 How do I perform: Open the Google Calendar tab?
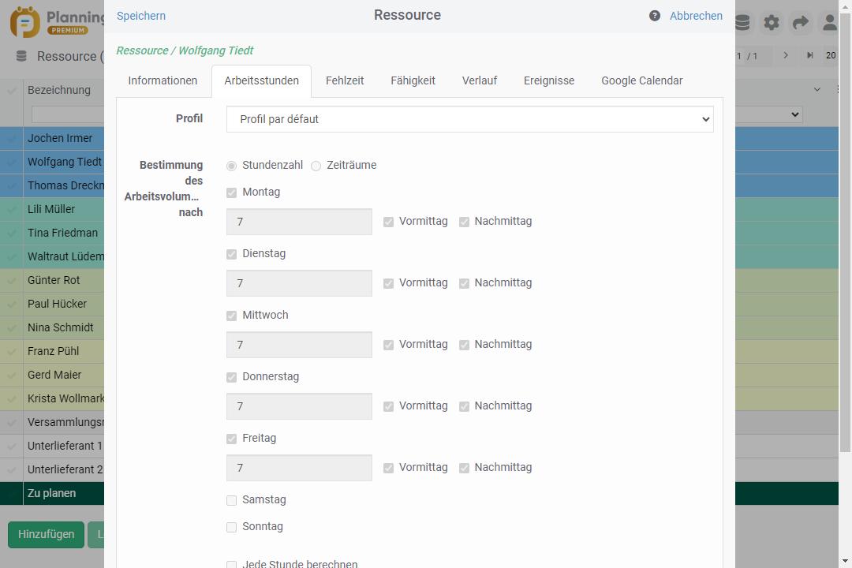[641, 80]
